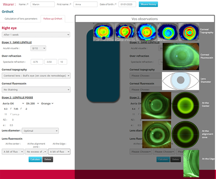Open the Orange lens color dropdown
This screenshot has width=216, height=179.
point(47,104)
